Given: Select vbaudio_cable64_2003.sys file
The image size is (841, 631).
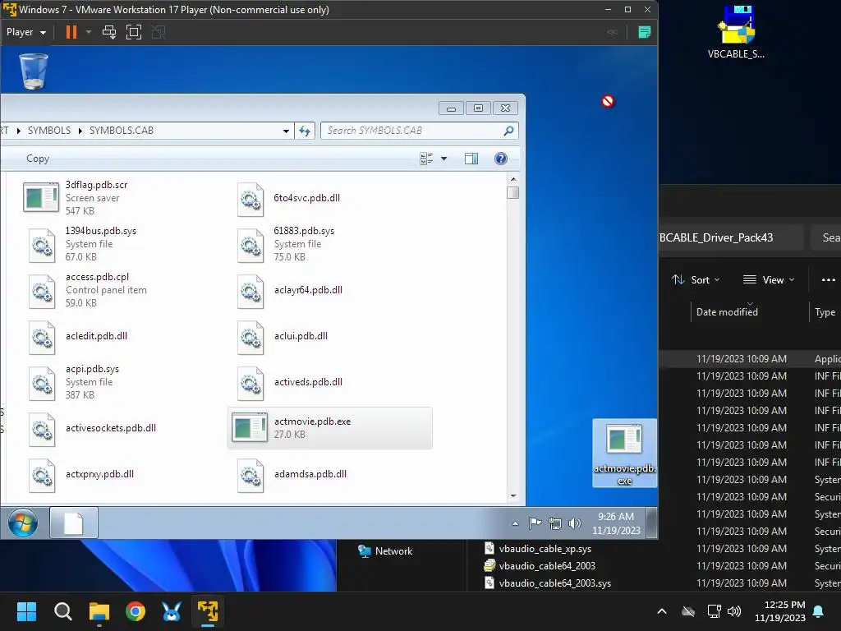Looking at the screenshot, I should tap(548, 583).
